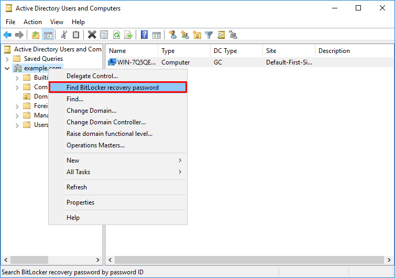Click the Default-First-Si... site cell
This screenshot has height=278, width=395.
click(289, 62)
